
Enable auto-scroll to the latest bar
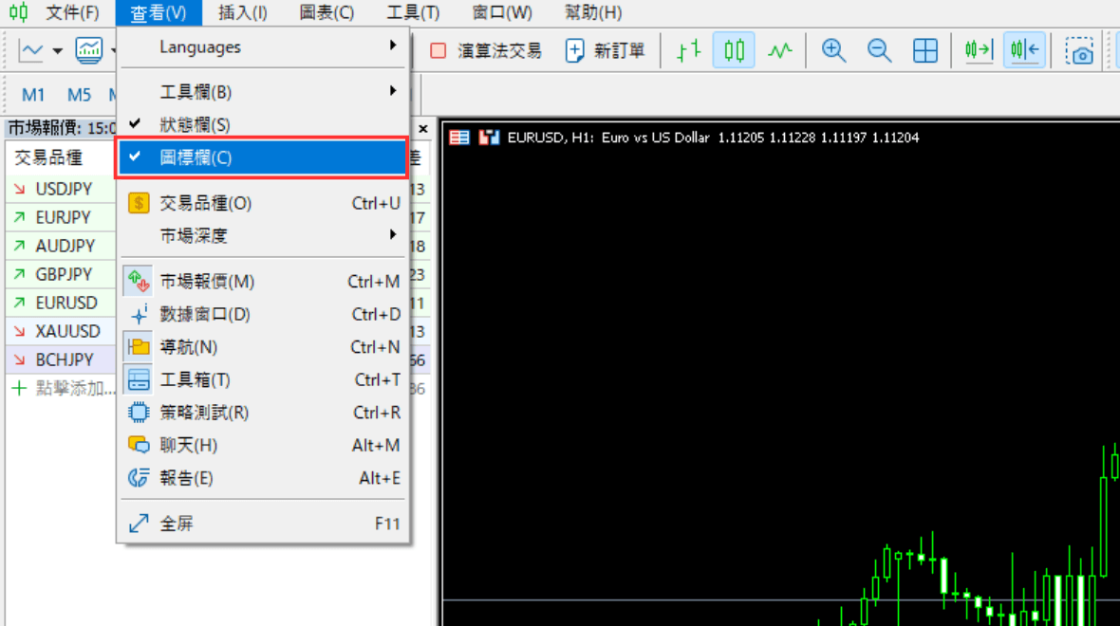978,50
